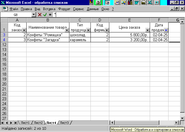The height and width of the screenshot is (132, 185).
Task: Switch to the Лист3 sheet tab
Action: [x=64, y=123]
